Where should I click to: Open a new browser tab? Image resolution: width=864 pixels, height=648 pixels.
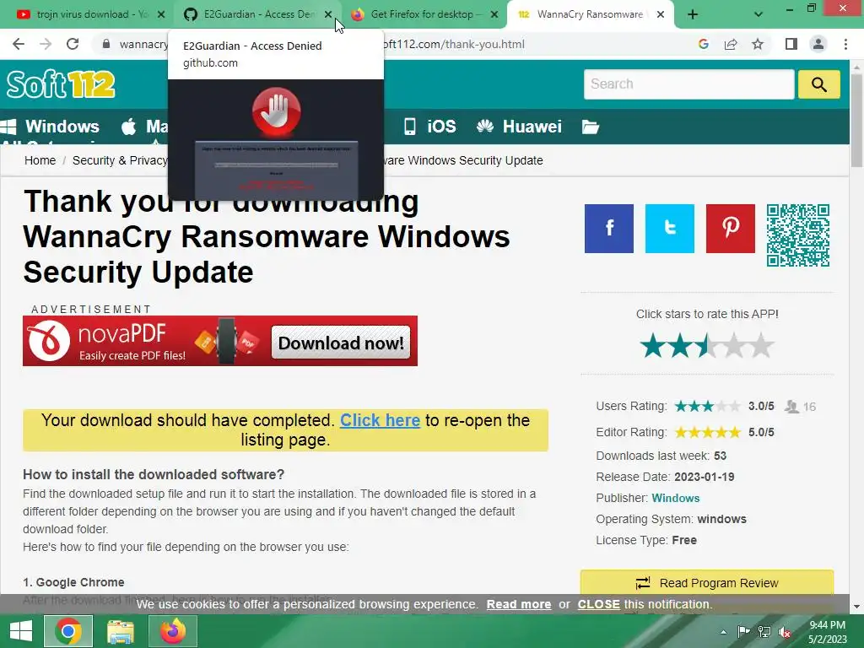click(x=693, y=14)
